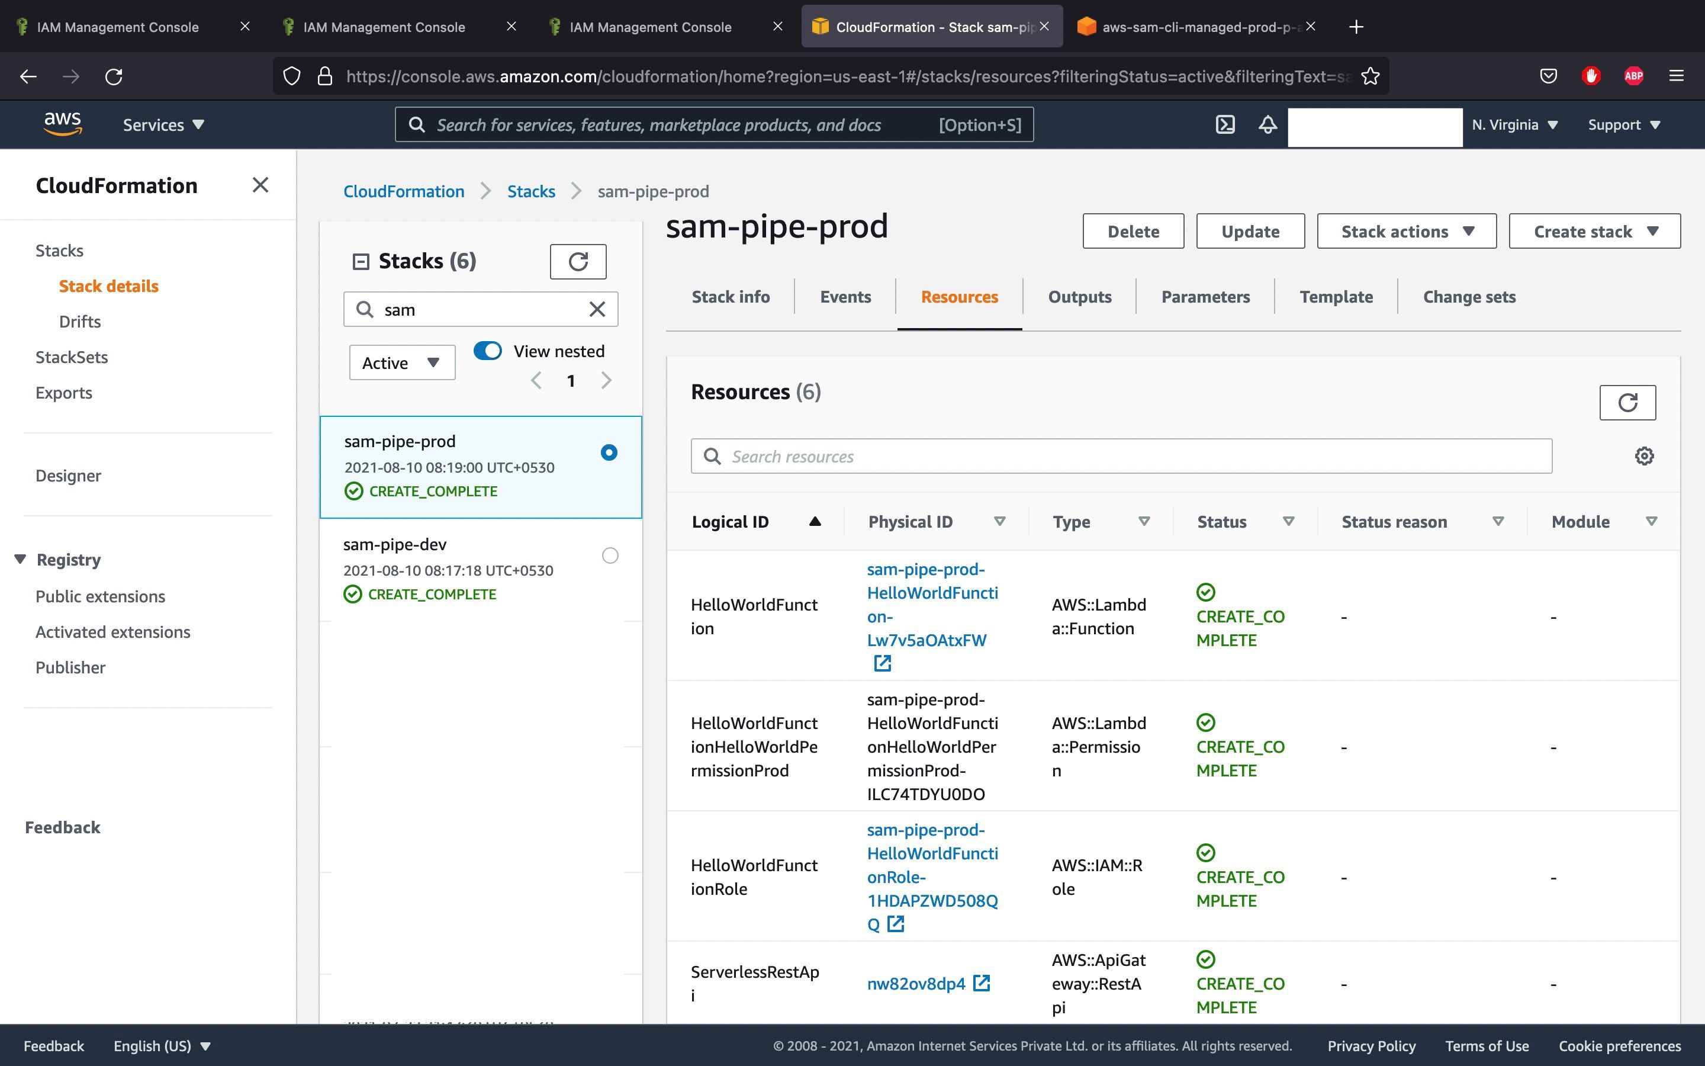The image size is (1705, 1066).
Task: Refresh the Stacks list
Action: [578, 262]
